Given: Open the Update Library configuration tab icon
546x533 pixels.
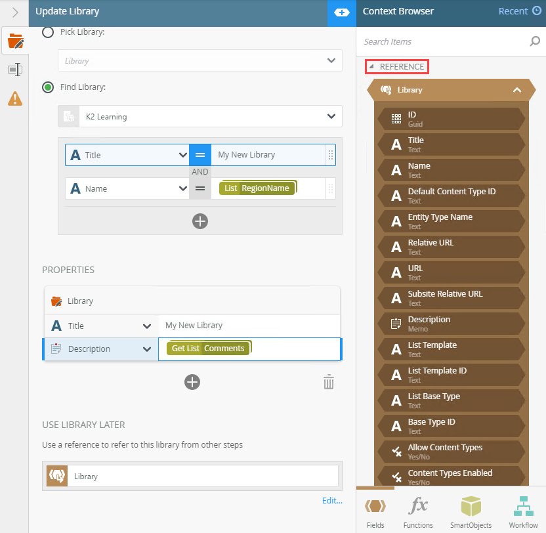Looking at the screenshot, I should [x=15, y=41].
